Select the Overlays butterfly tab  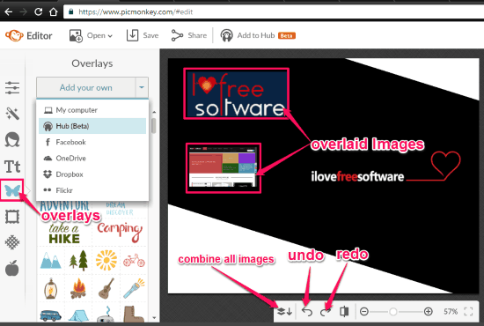12,190
